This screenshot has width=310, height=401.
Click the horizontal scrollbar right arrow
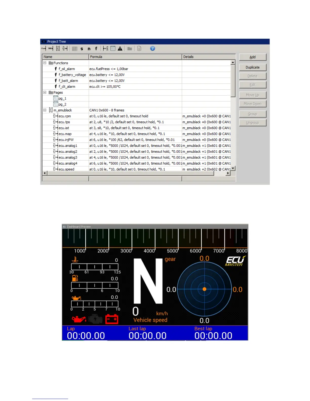(228, 173)
